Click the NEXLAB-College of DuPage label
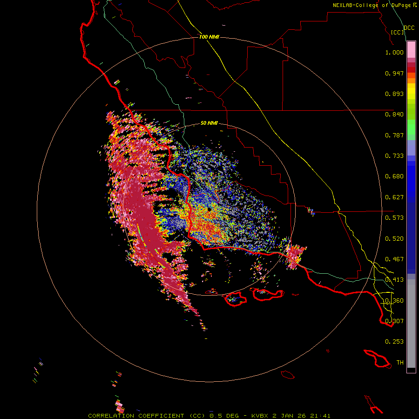Image resolution: width=419 pixels, height=419 pixels. coord(372,5)
